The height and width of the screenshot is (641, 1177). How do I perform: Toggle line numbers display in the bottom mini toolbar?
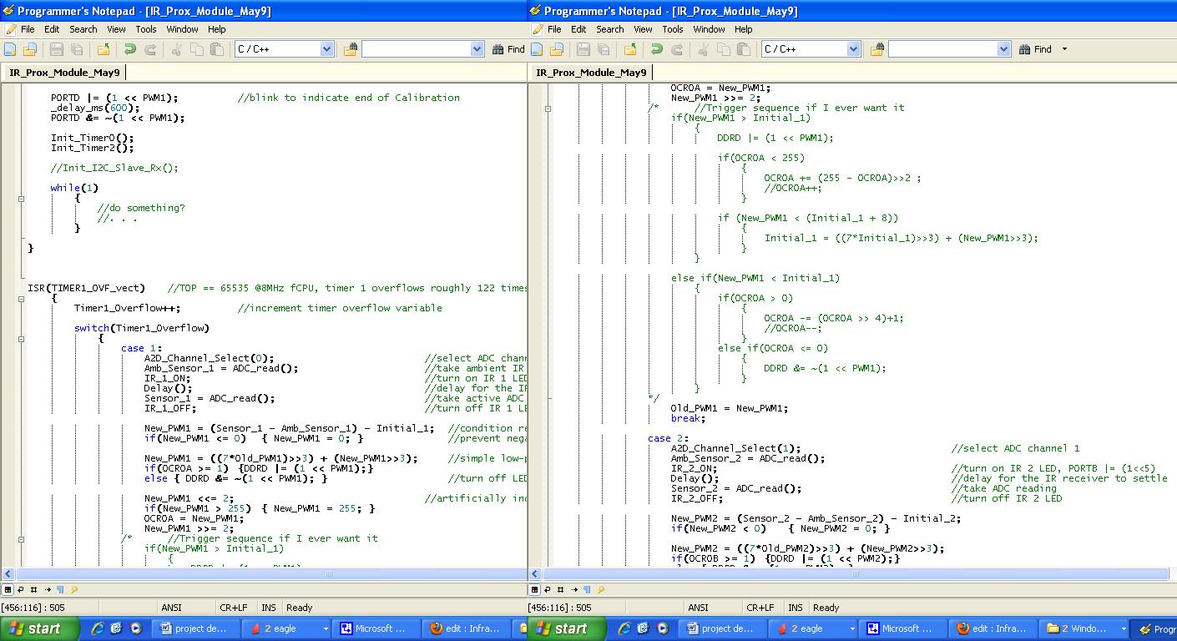[x=33, y=589]
